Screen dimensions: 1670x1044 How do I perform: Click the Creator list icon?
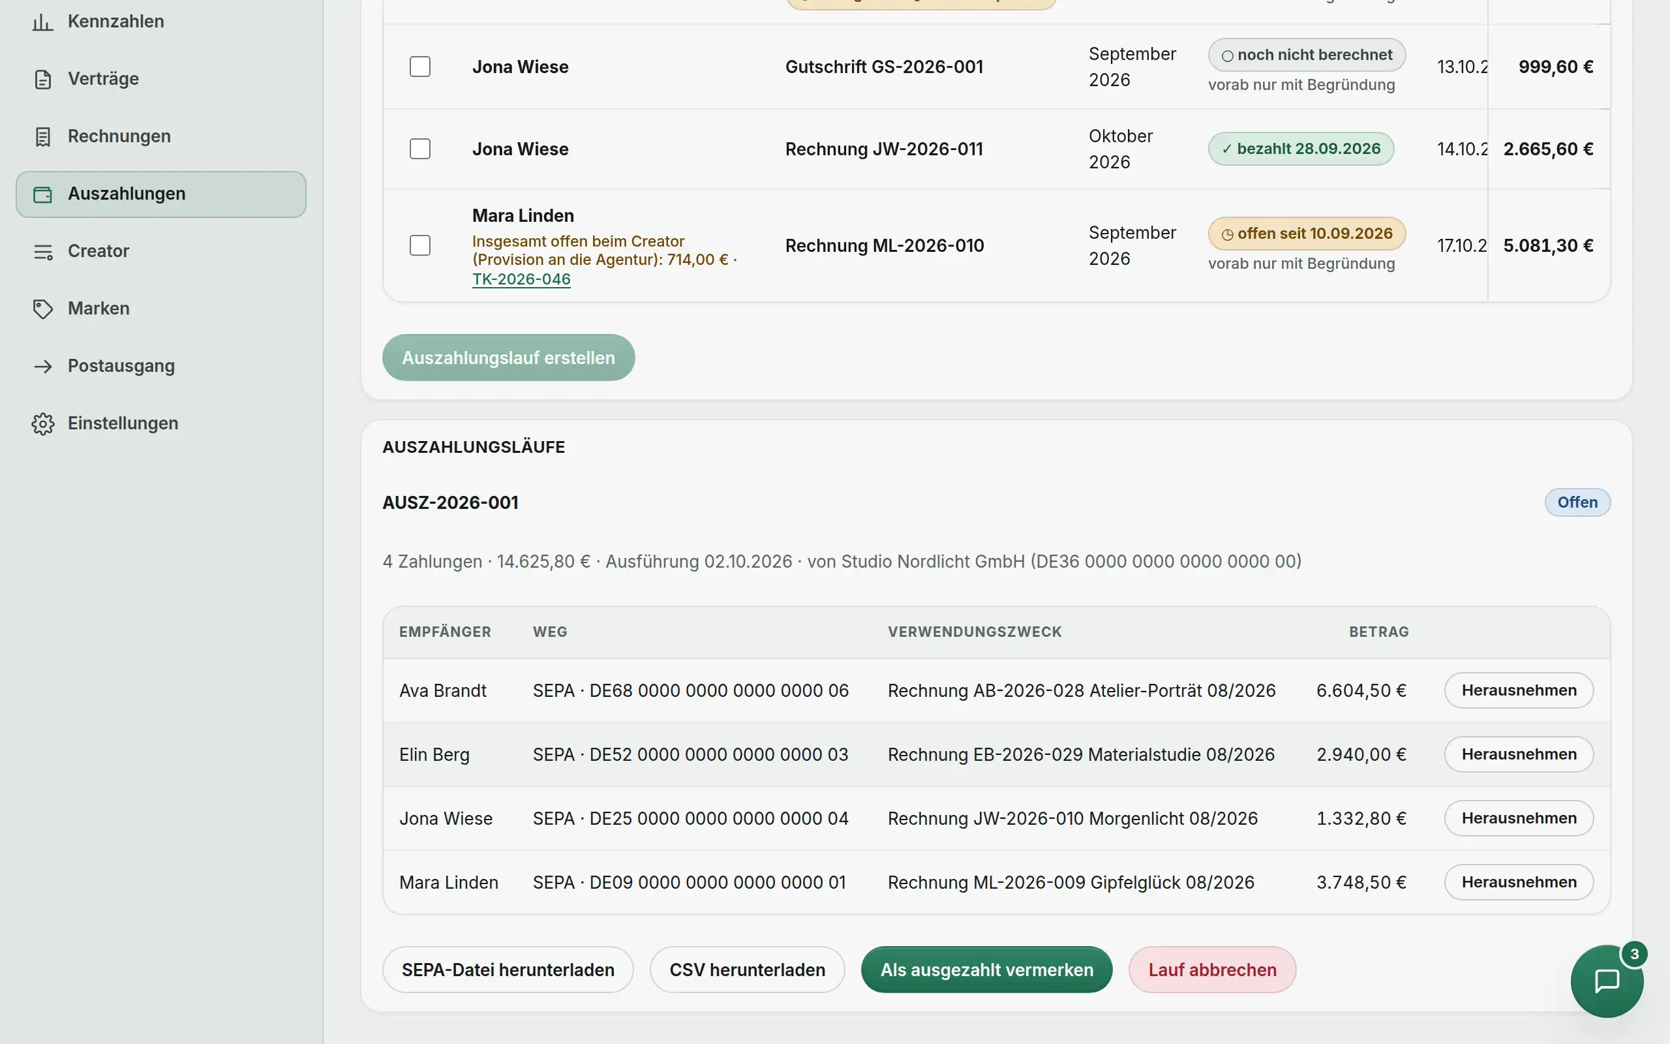click(x=43, y=251)
